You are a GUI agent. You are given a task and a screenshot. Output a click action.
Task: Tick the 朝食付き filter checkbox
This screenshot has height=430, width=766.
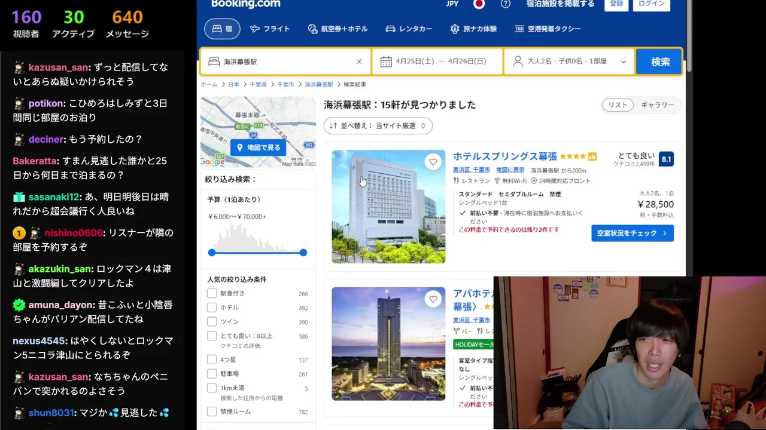pyautogui.click(x=212, y=293)
